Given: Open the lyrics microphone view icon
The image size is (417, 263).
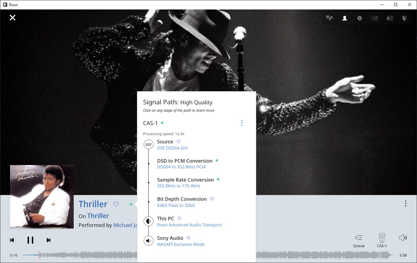Looking at the screenshot, I should click(330, 18).
